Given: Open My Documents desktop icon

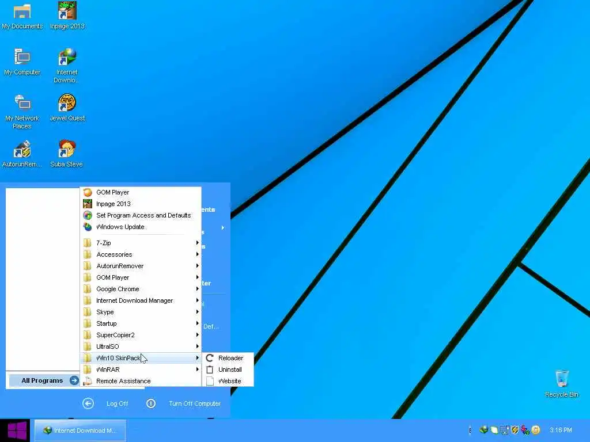Looking at the screenshot, I should coord(22,16).
